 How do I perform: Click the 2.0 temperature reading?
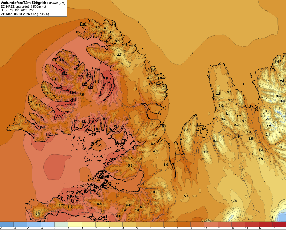pos(235,201)
